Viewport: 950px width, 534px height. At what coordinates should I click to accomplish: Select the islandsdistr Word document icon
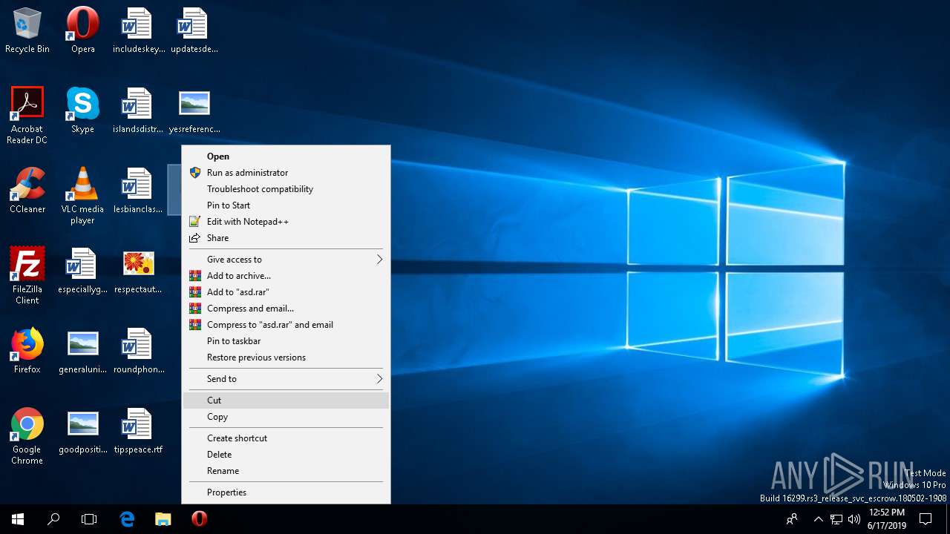pos(138,111)
